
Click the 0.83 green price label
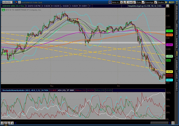168,60
